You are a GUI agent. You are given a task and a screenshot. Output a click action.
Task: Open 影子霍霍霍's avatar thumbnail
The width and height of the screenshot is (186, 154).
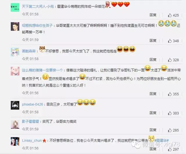coord(15,124)
